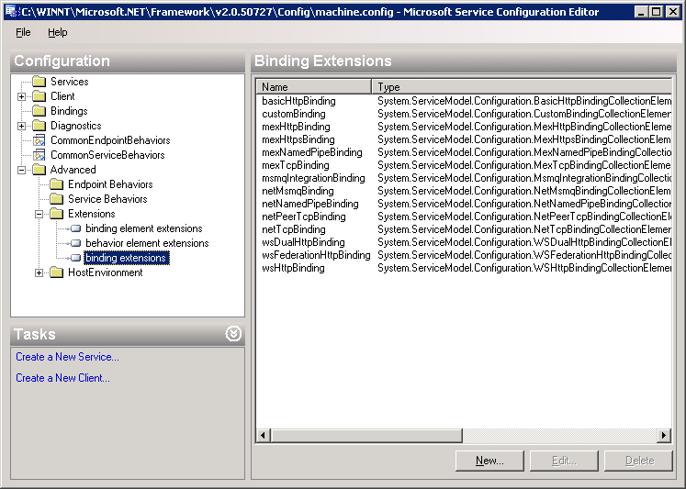Select CommonServiceBehaviors tree label
This screenshot has width=686, height=489.
tap(107, 155)
